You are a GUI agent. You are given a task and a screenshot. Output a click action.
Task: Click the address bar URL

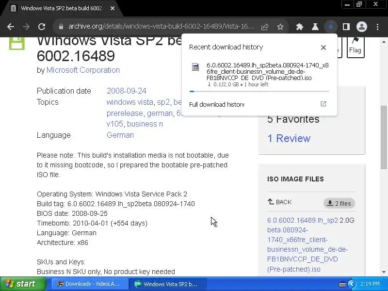click(161, 27)
